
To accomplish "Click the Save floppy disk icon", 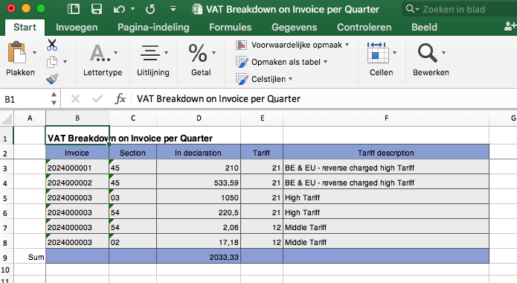I will coord(96,9).
